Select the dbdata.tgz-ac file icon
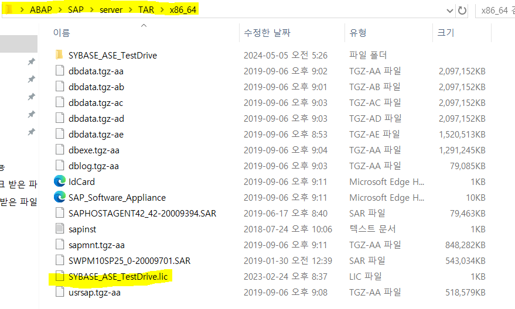 pos(60,102)
